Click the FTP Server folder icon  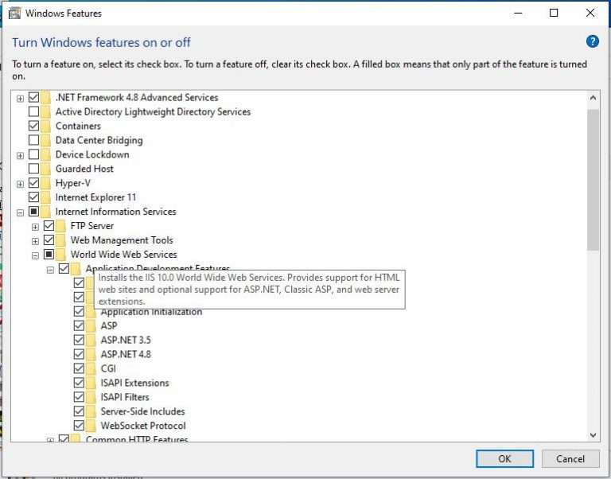click(x=61, y=226)
